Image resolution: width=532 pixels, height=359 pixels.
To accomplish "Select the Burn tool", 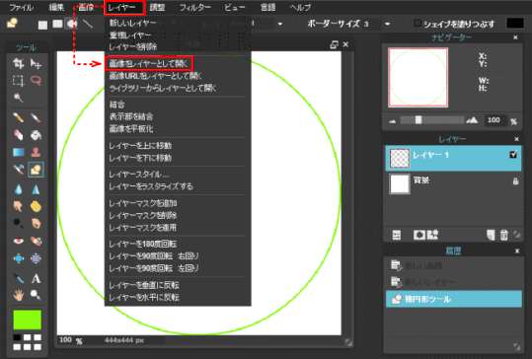I will pos(36,224).
